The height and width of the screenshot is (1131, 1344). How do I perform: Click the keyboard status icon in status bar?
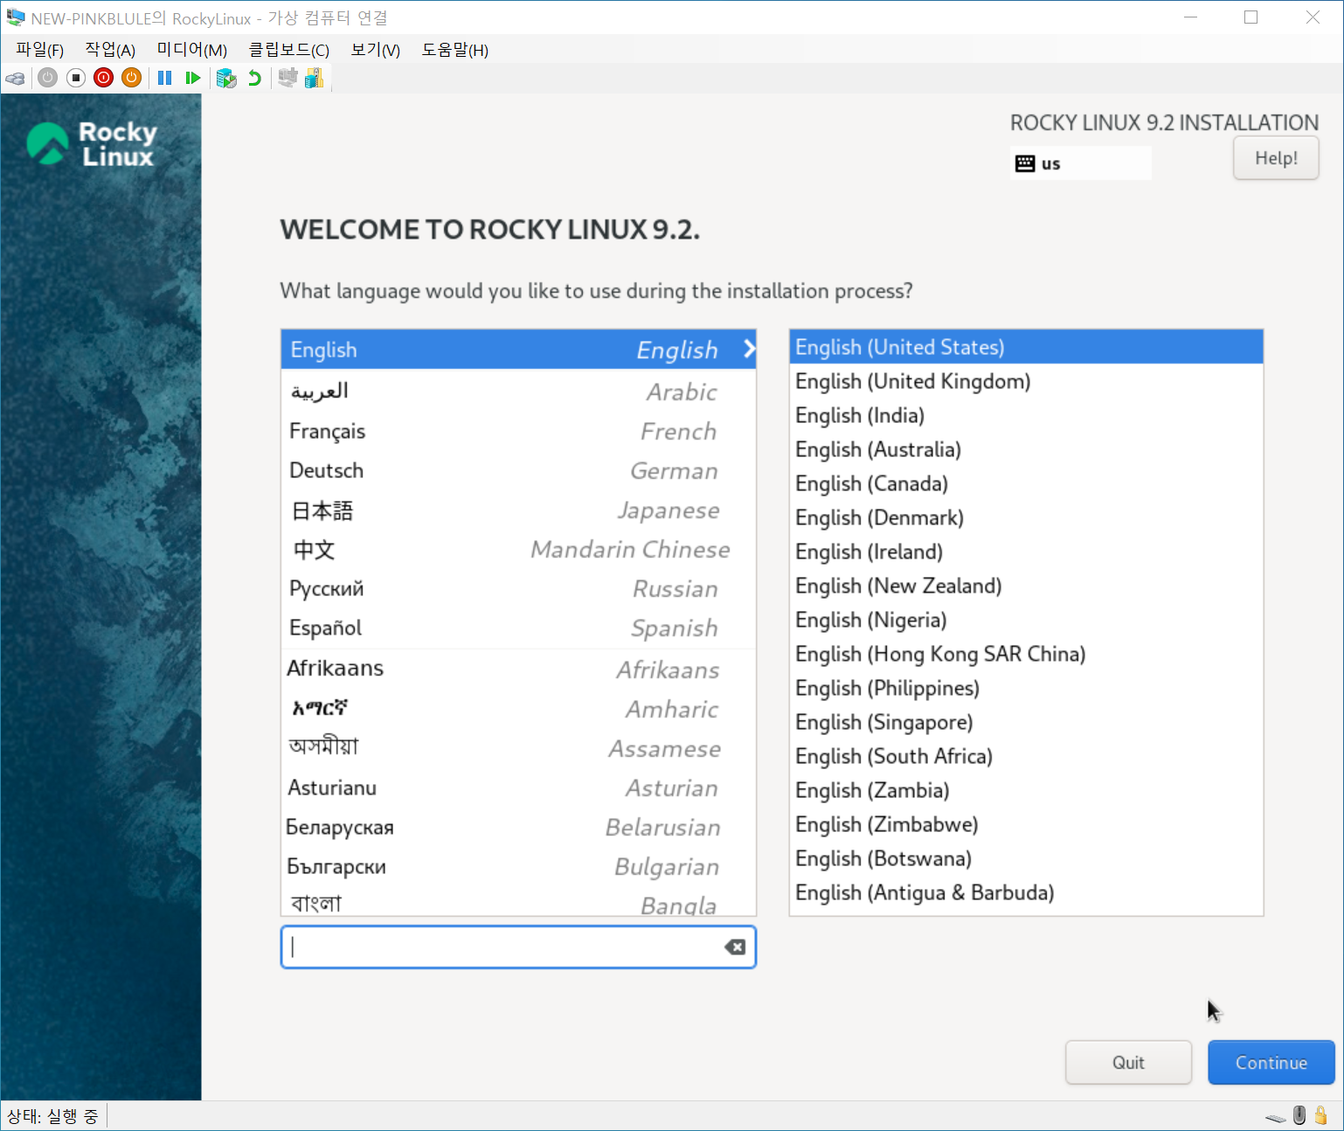1276,1118
